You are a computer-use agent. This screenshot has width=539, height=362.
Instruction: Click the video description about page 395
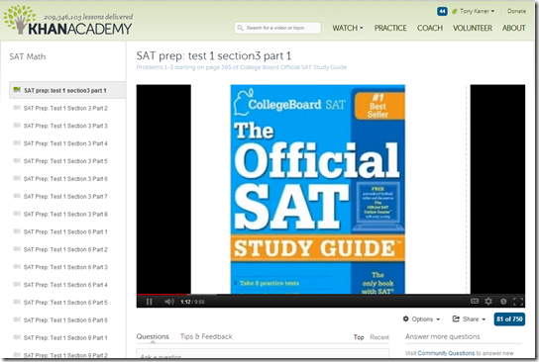tap(242, 67)
